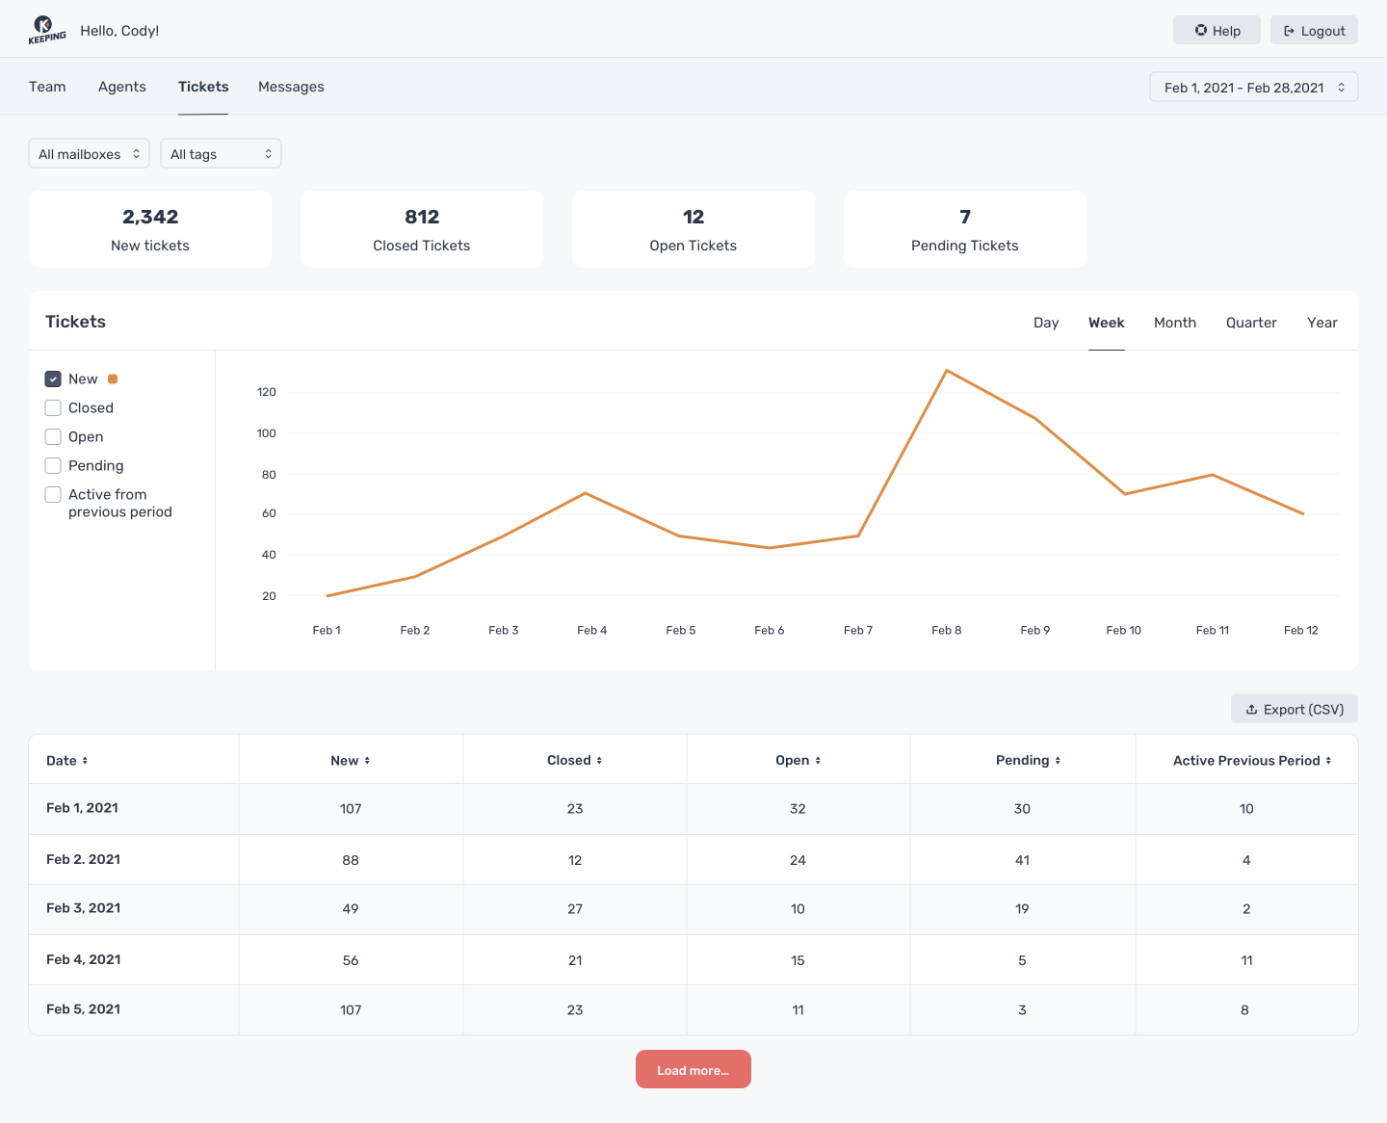This screenshot has height=1123, width=1387.
Task: Click the Feb 4, 2021 row date
Action: pyautogui.click(x=84, y=959)
